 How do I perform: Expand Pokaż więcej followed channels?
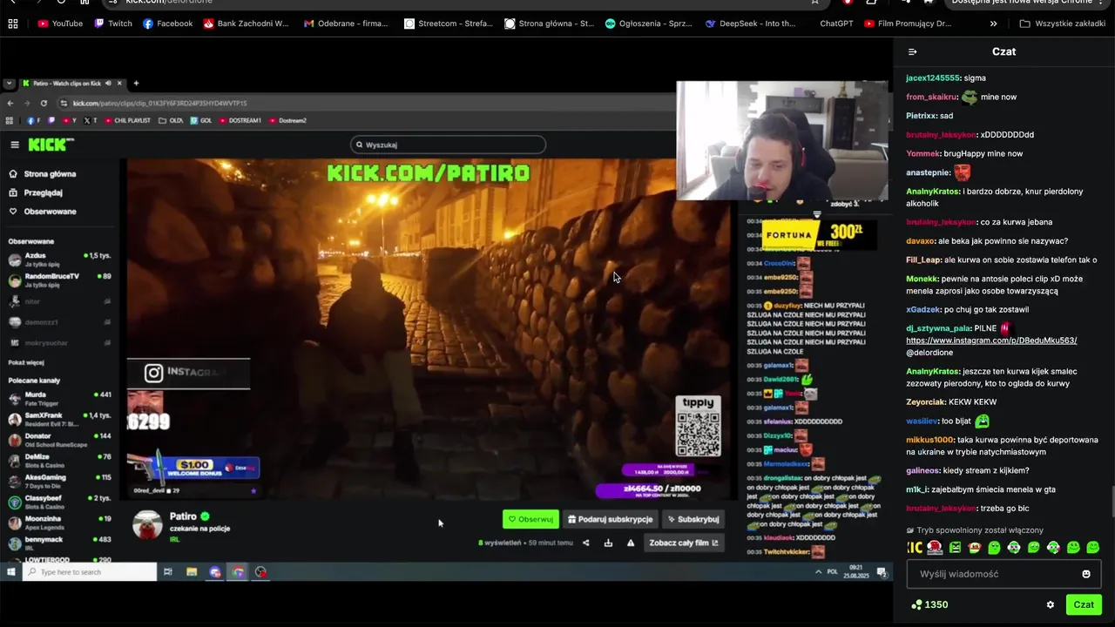point(26,362)
